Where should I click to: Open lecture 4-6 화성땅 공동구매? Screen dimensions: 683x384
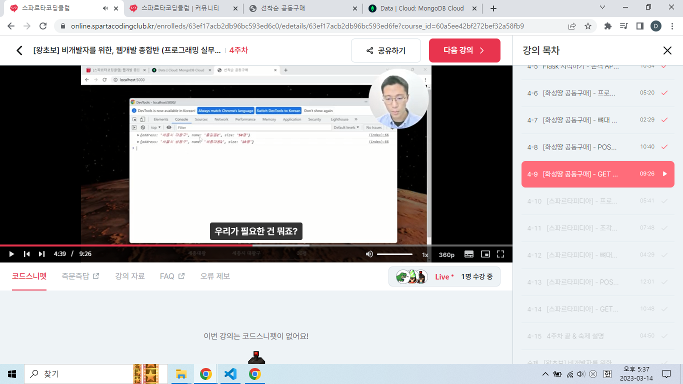[x=597, y=93]
